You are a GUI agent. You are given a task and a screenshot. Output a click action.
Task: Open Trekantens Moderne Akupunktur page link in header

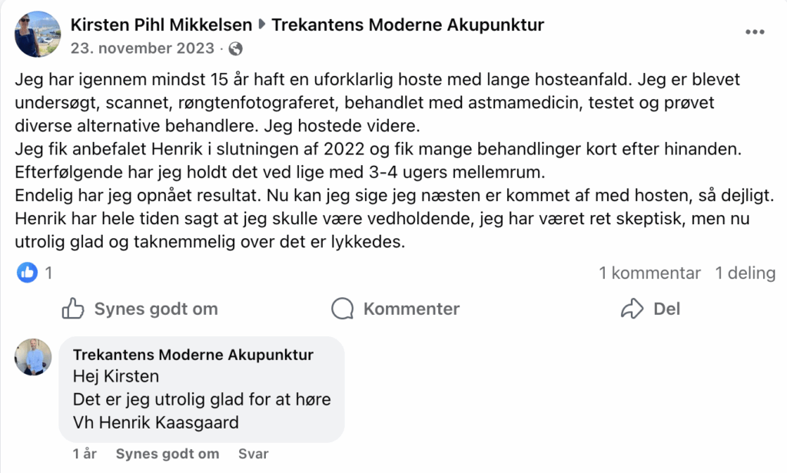407,25
